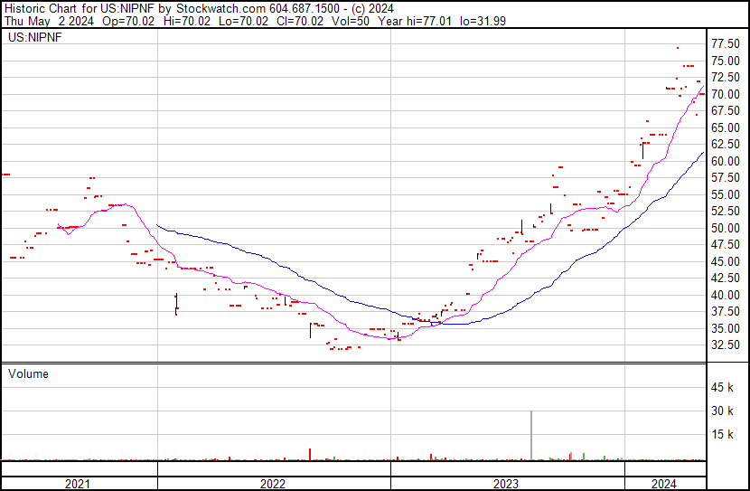The width and height of the screenshot is (750, 491).
Task: Click the highest red price tick near 77
Action: [678, 48]
